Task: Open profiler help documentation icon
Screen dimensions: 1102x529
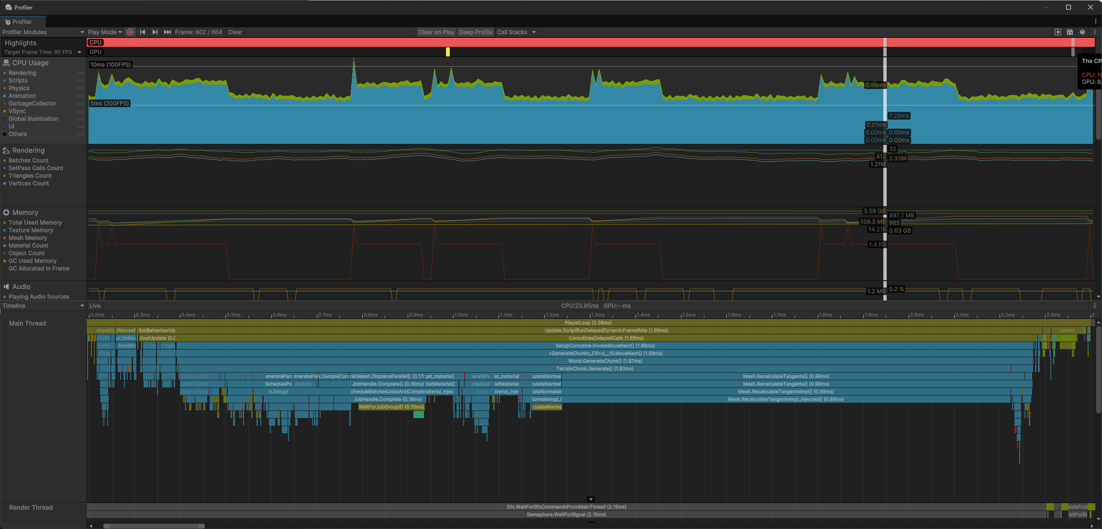Action: 1082,32
